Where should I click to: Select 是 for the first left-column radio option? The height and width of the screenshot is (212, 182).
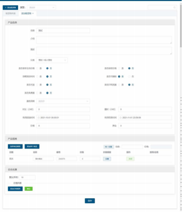pos(37,69)
